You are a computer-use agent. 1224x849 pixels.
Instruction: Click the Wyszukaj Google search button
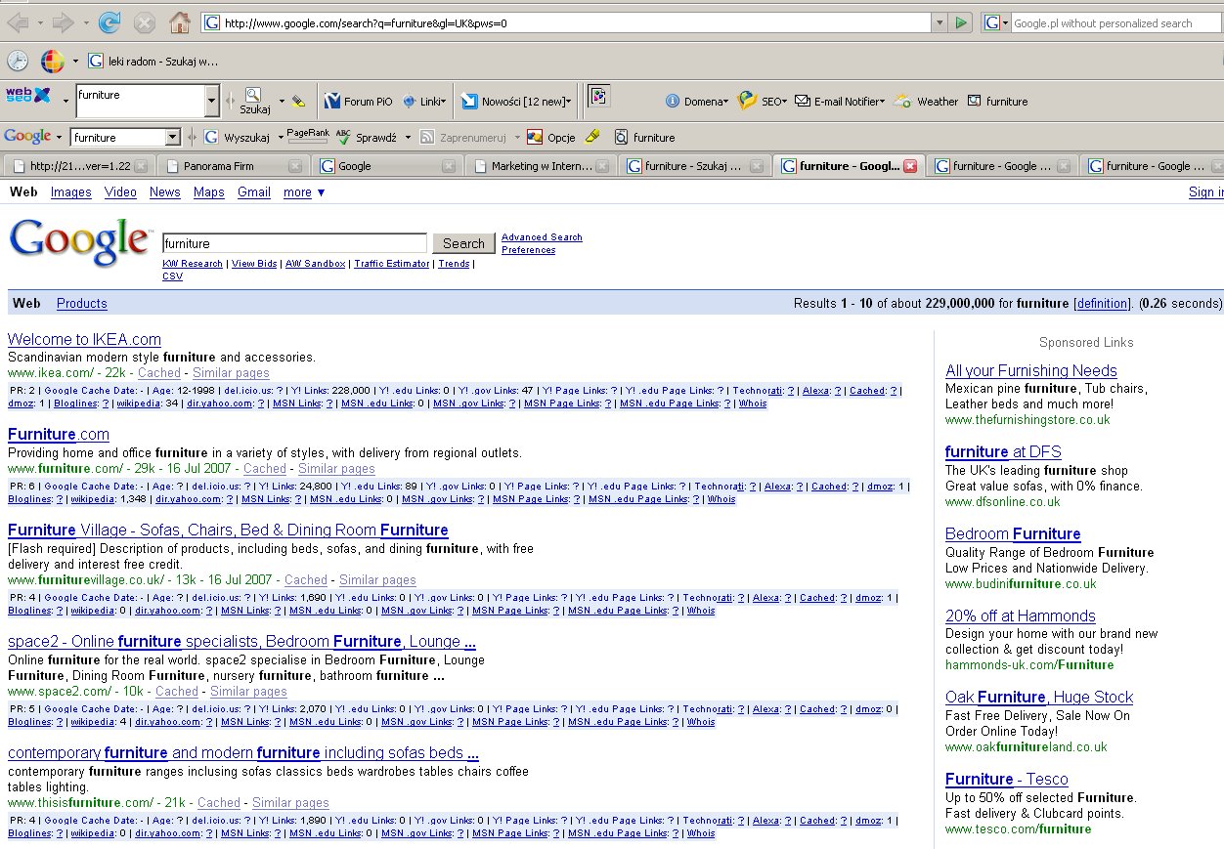click(238, 137)
